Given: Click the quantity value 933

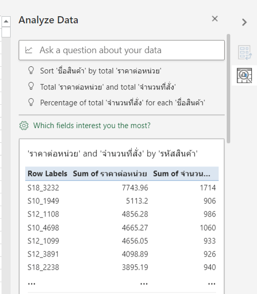Looking at the screenshot, I should point(210,241).
